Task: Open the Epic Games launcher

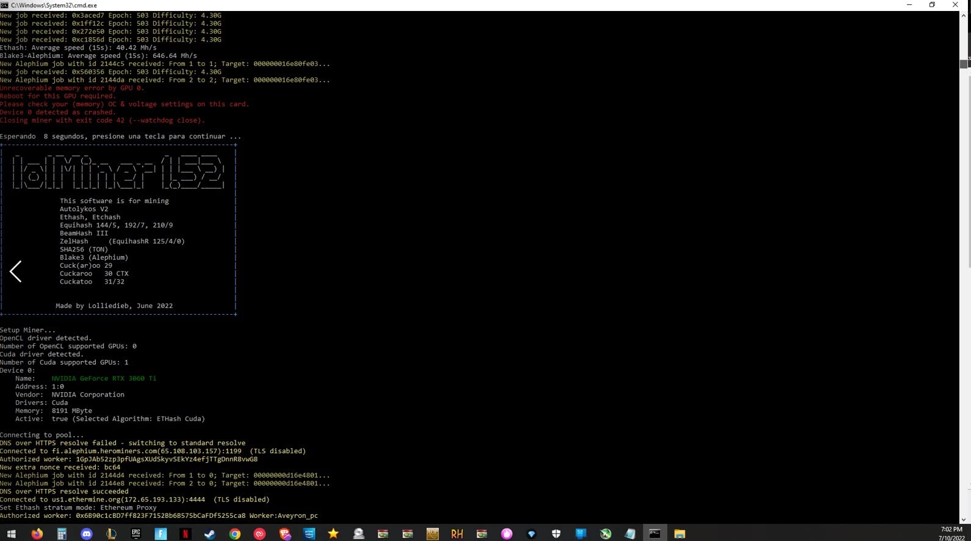Action: coord(136,534)
